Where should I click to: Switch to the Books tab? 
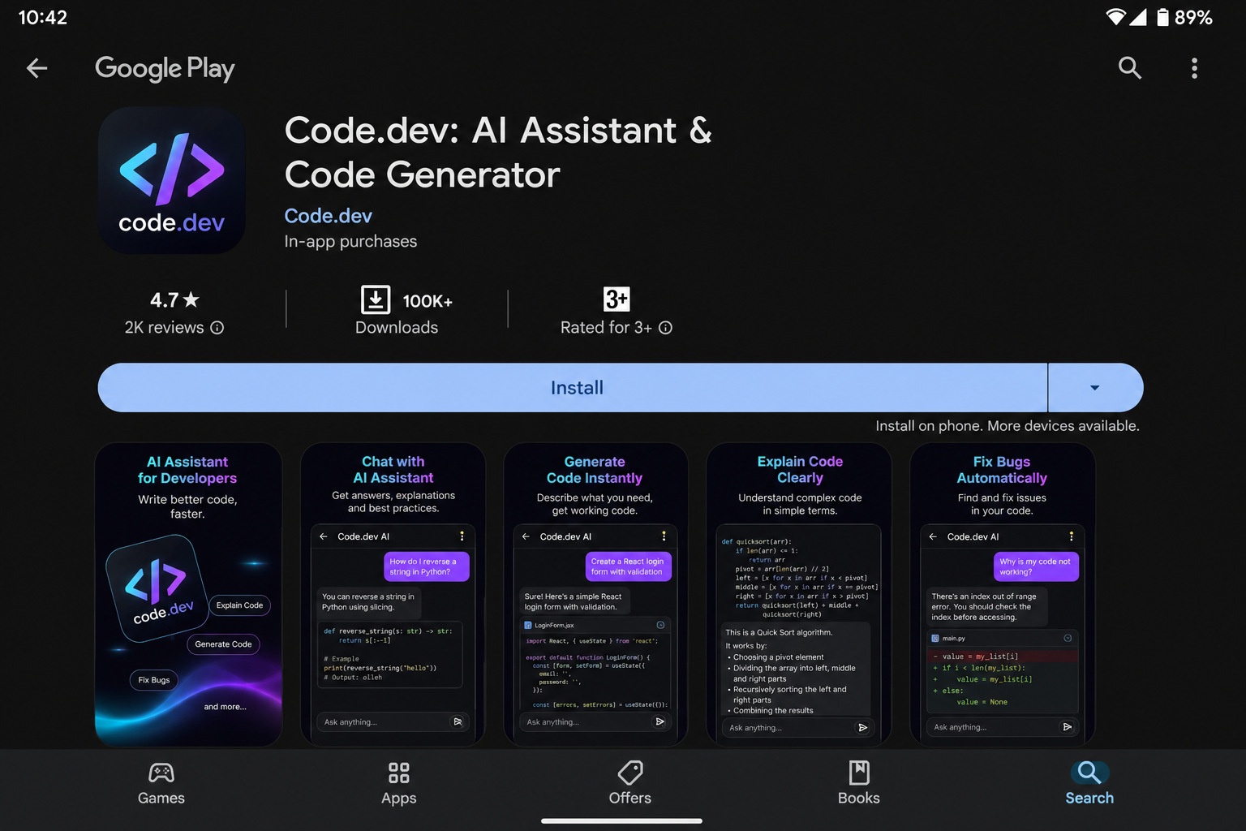[x=859, y=784]
